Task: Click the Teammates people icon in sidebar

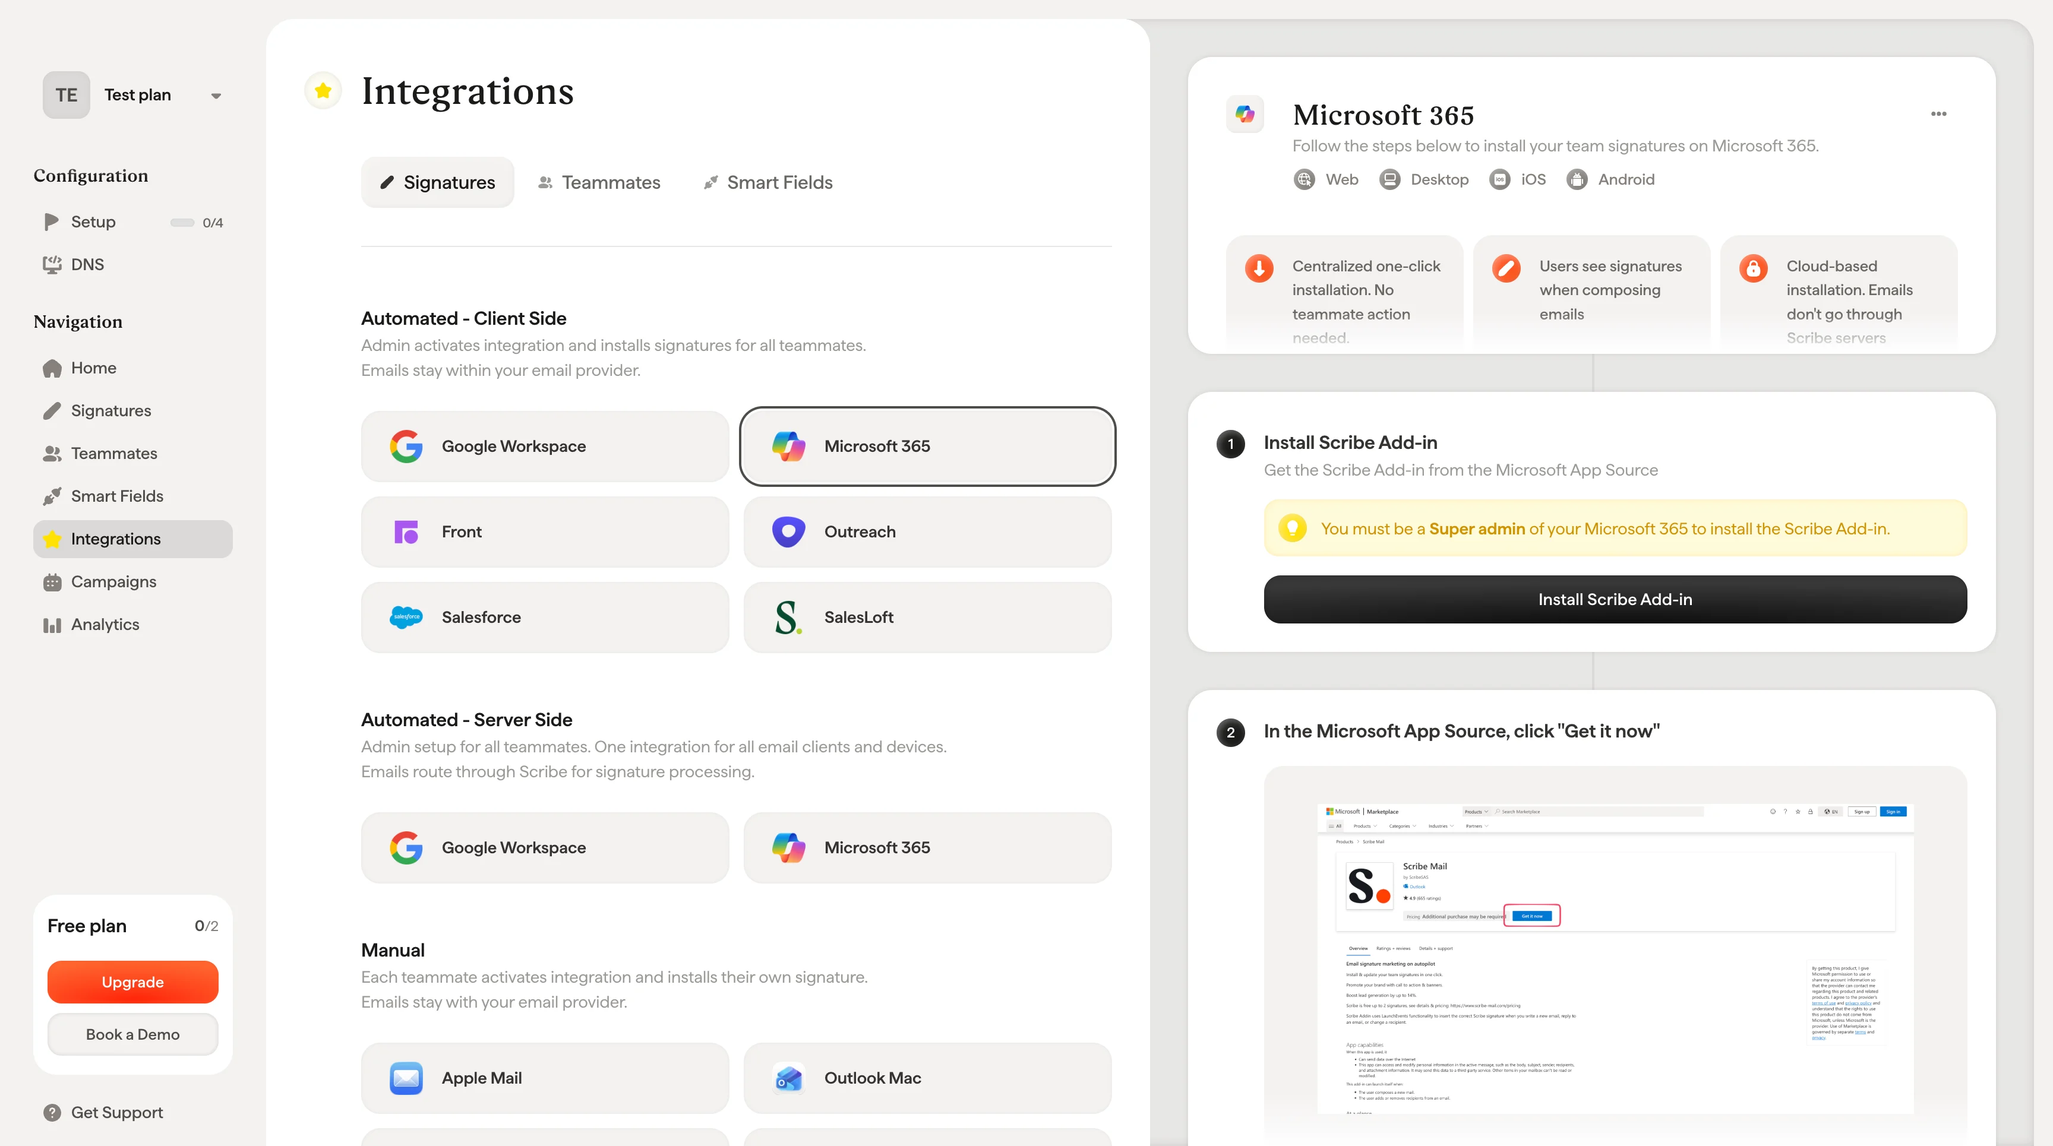Action: (52, 453)
